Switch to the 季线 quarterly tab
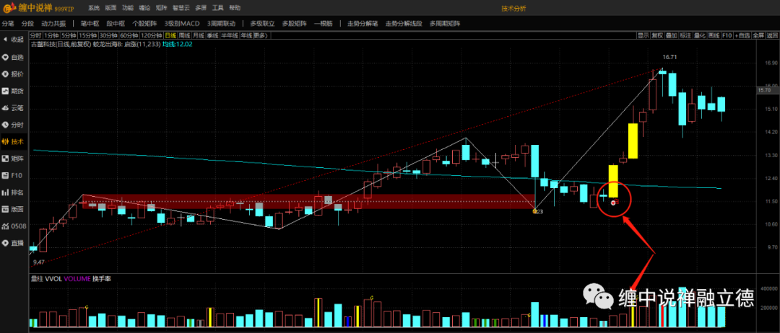 coord(213,35)
